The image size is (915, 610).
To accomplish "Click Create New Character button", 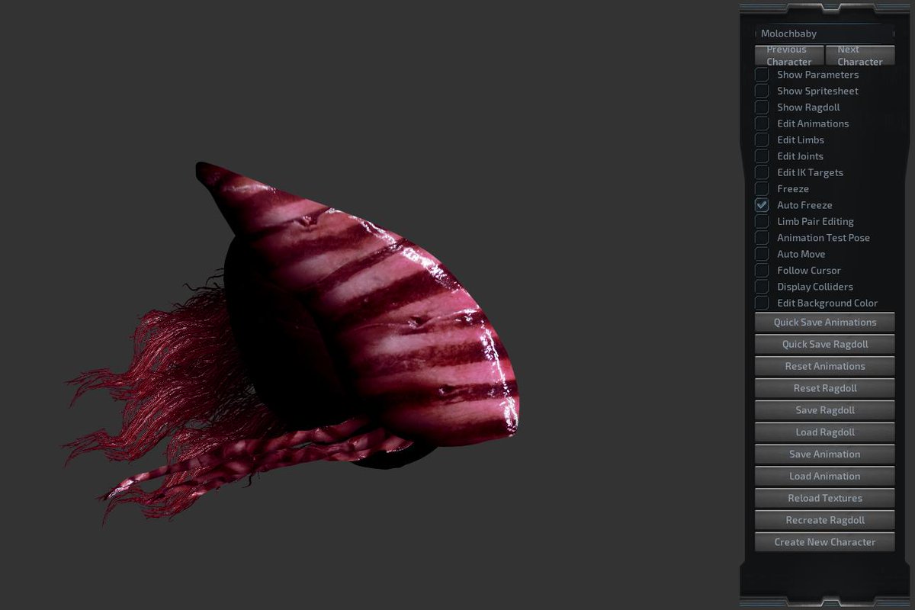I will pyautogui.click(x=825, y=542).
